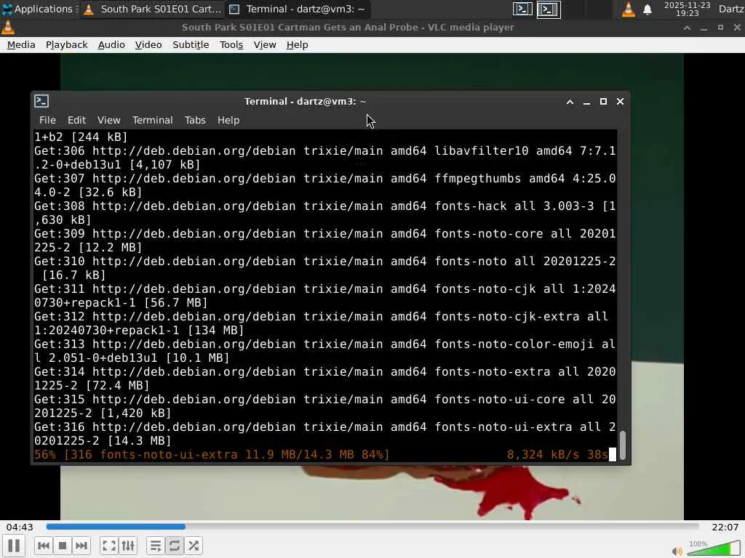Minimize the Terminal window
745x558 pixels.
(587, 102)
